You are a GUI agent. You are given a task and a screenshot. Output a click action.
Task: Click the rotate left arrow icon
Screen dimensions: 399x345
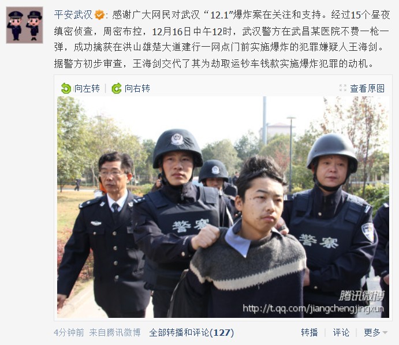tap(66, 88)
